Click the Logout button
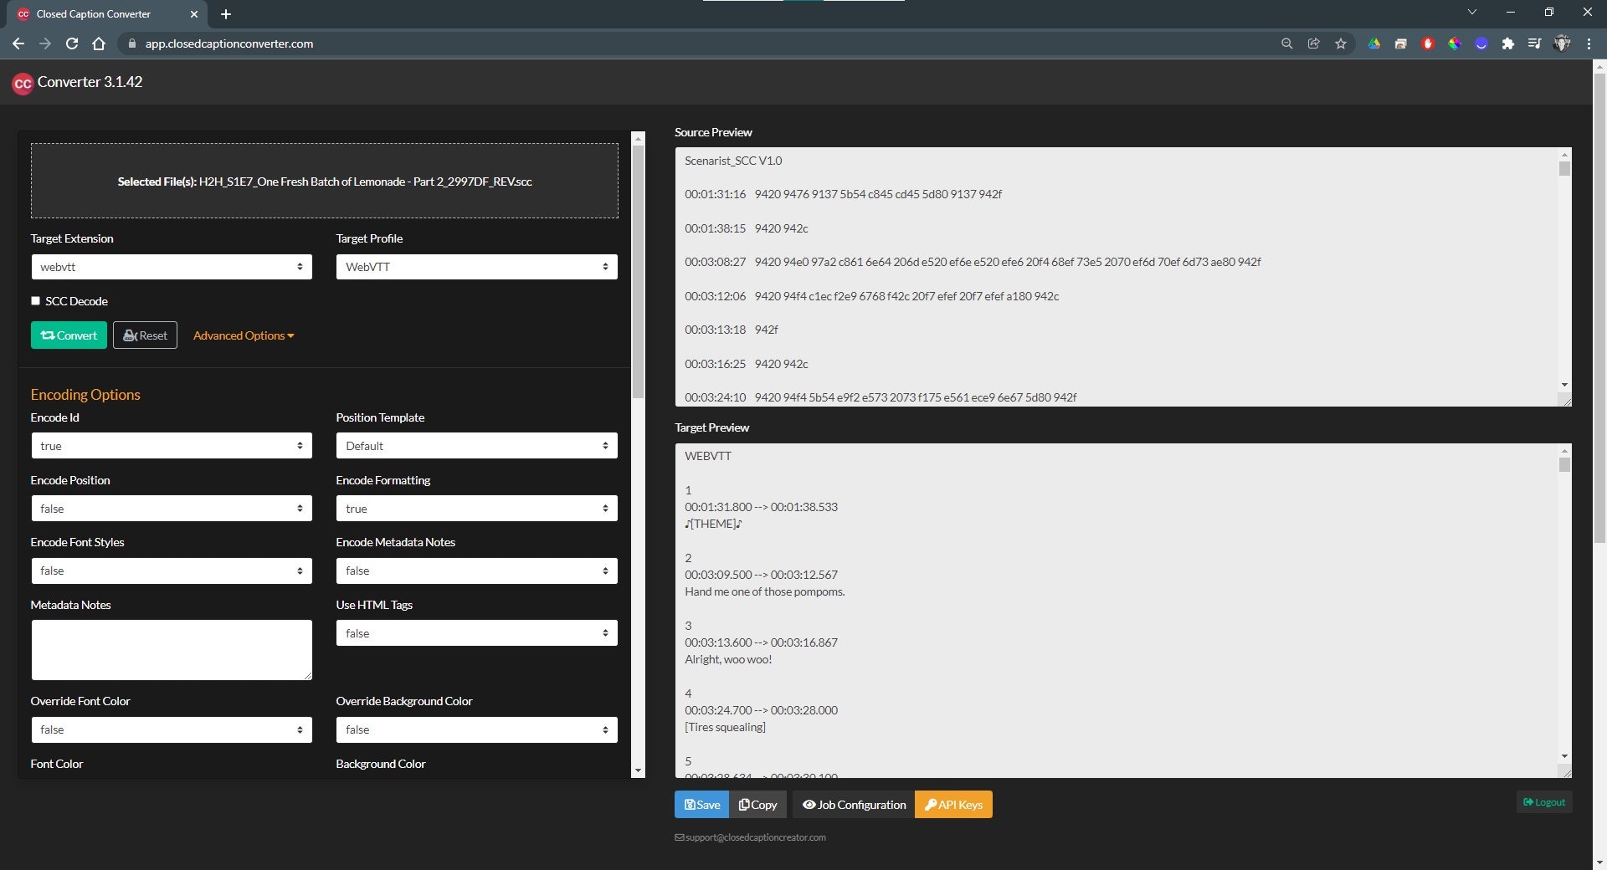The height and width of the screenshot is (870, 1607). (x=1544, y=802)
